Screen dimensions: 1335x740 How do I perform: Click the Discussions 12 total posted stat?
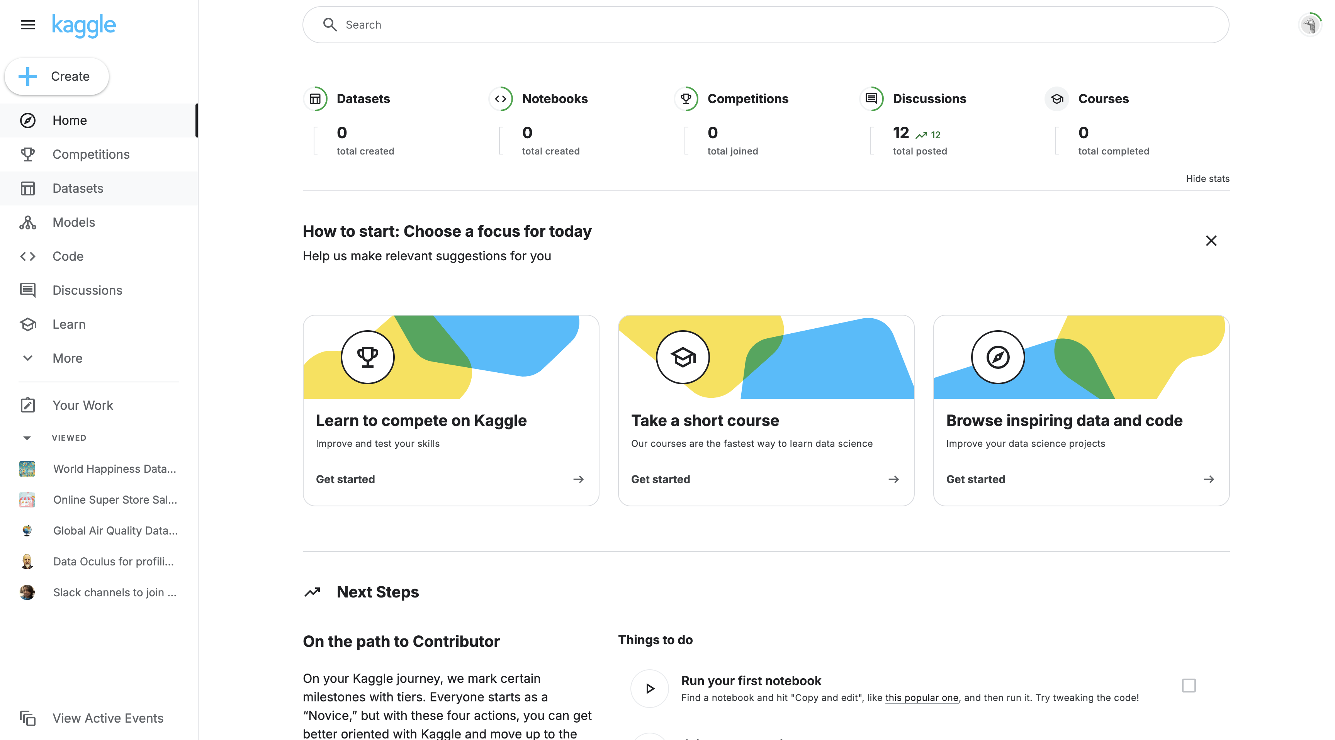(x=919, y=141)
